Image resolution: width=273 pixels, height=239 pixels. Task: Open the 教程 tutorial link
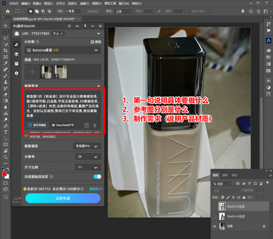96,42
